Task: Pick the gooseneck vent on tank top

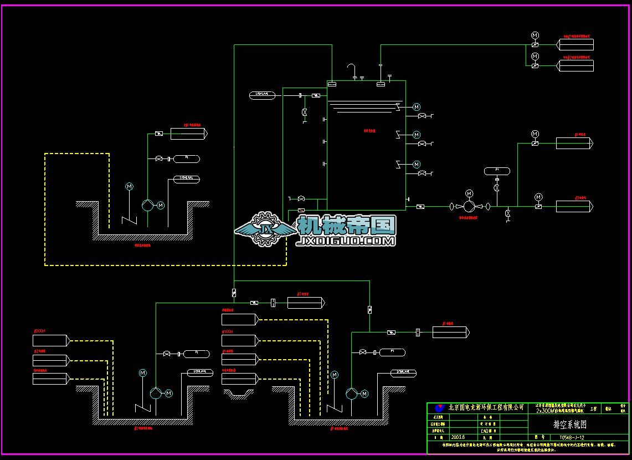Action: point(352,71)
